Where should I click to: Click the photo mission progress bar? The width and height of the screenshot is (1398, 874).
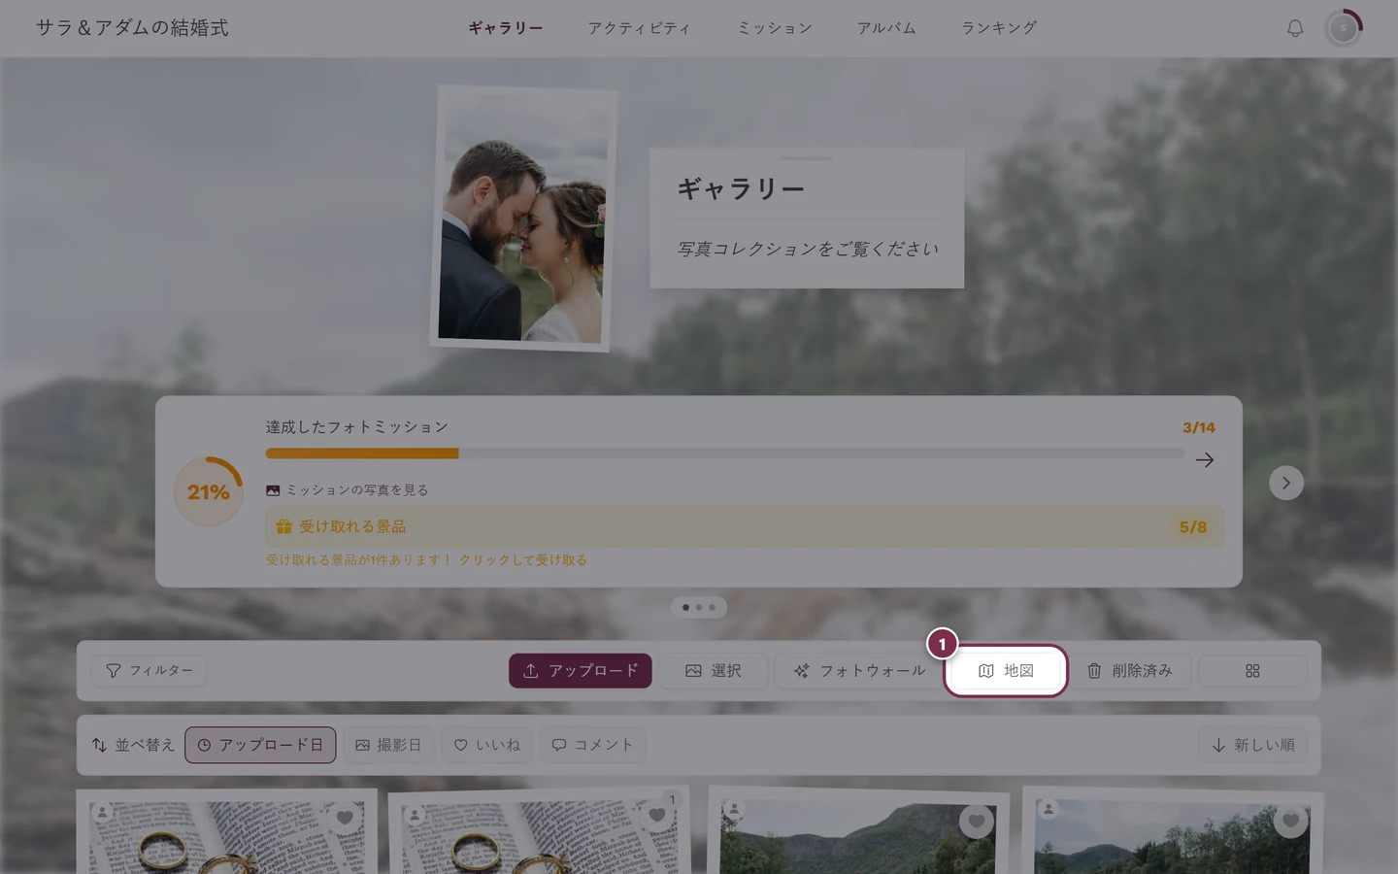[724, 454]
